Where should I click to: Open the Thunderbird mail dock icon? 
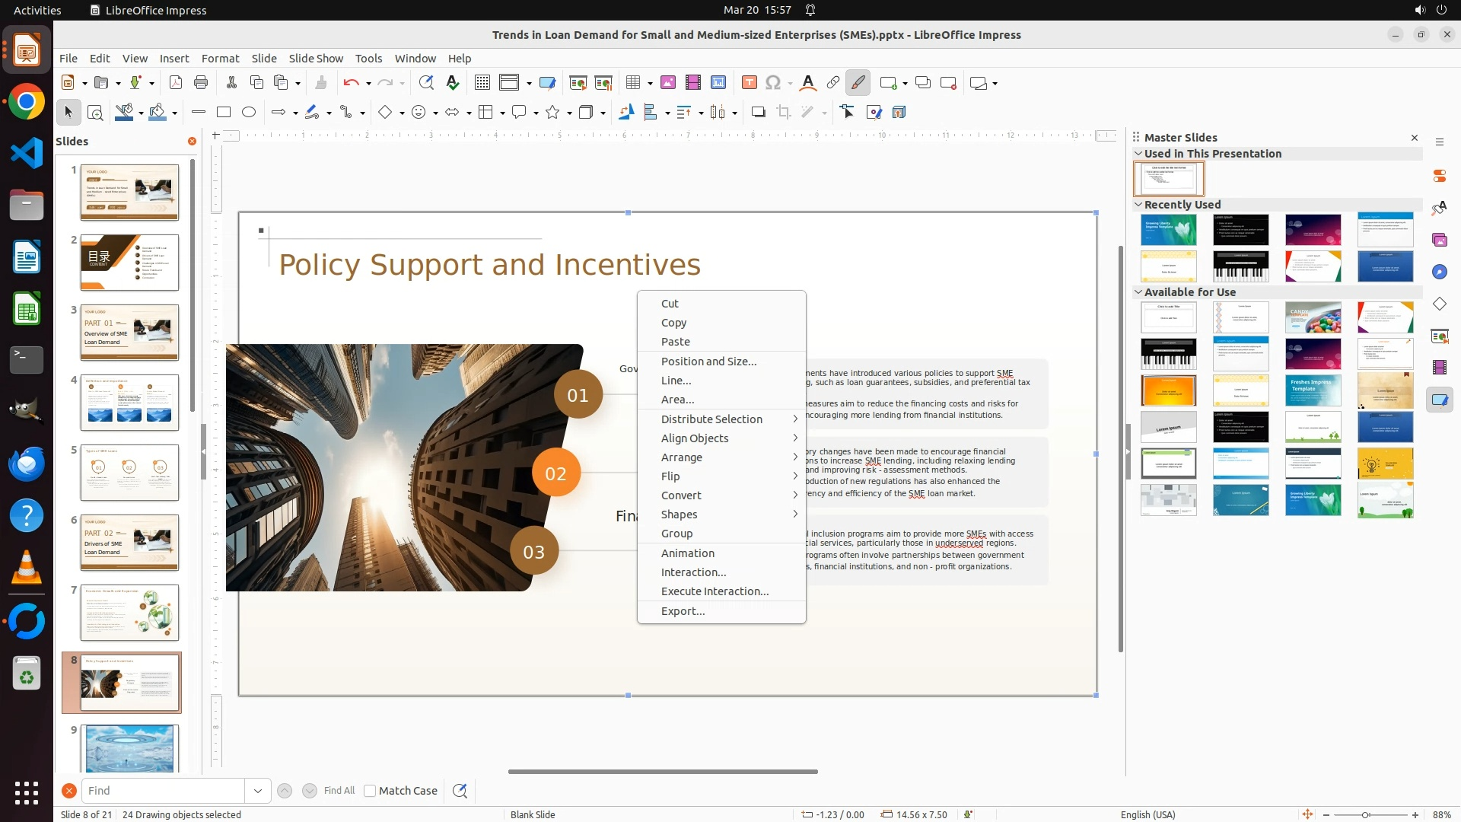coord(27,464)
